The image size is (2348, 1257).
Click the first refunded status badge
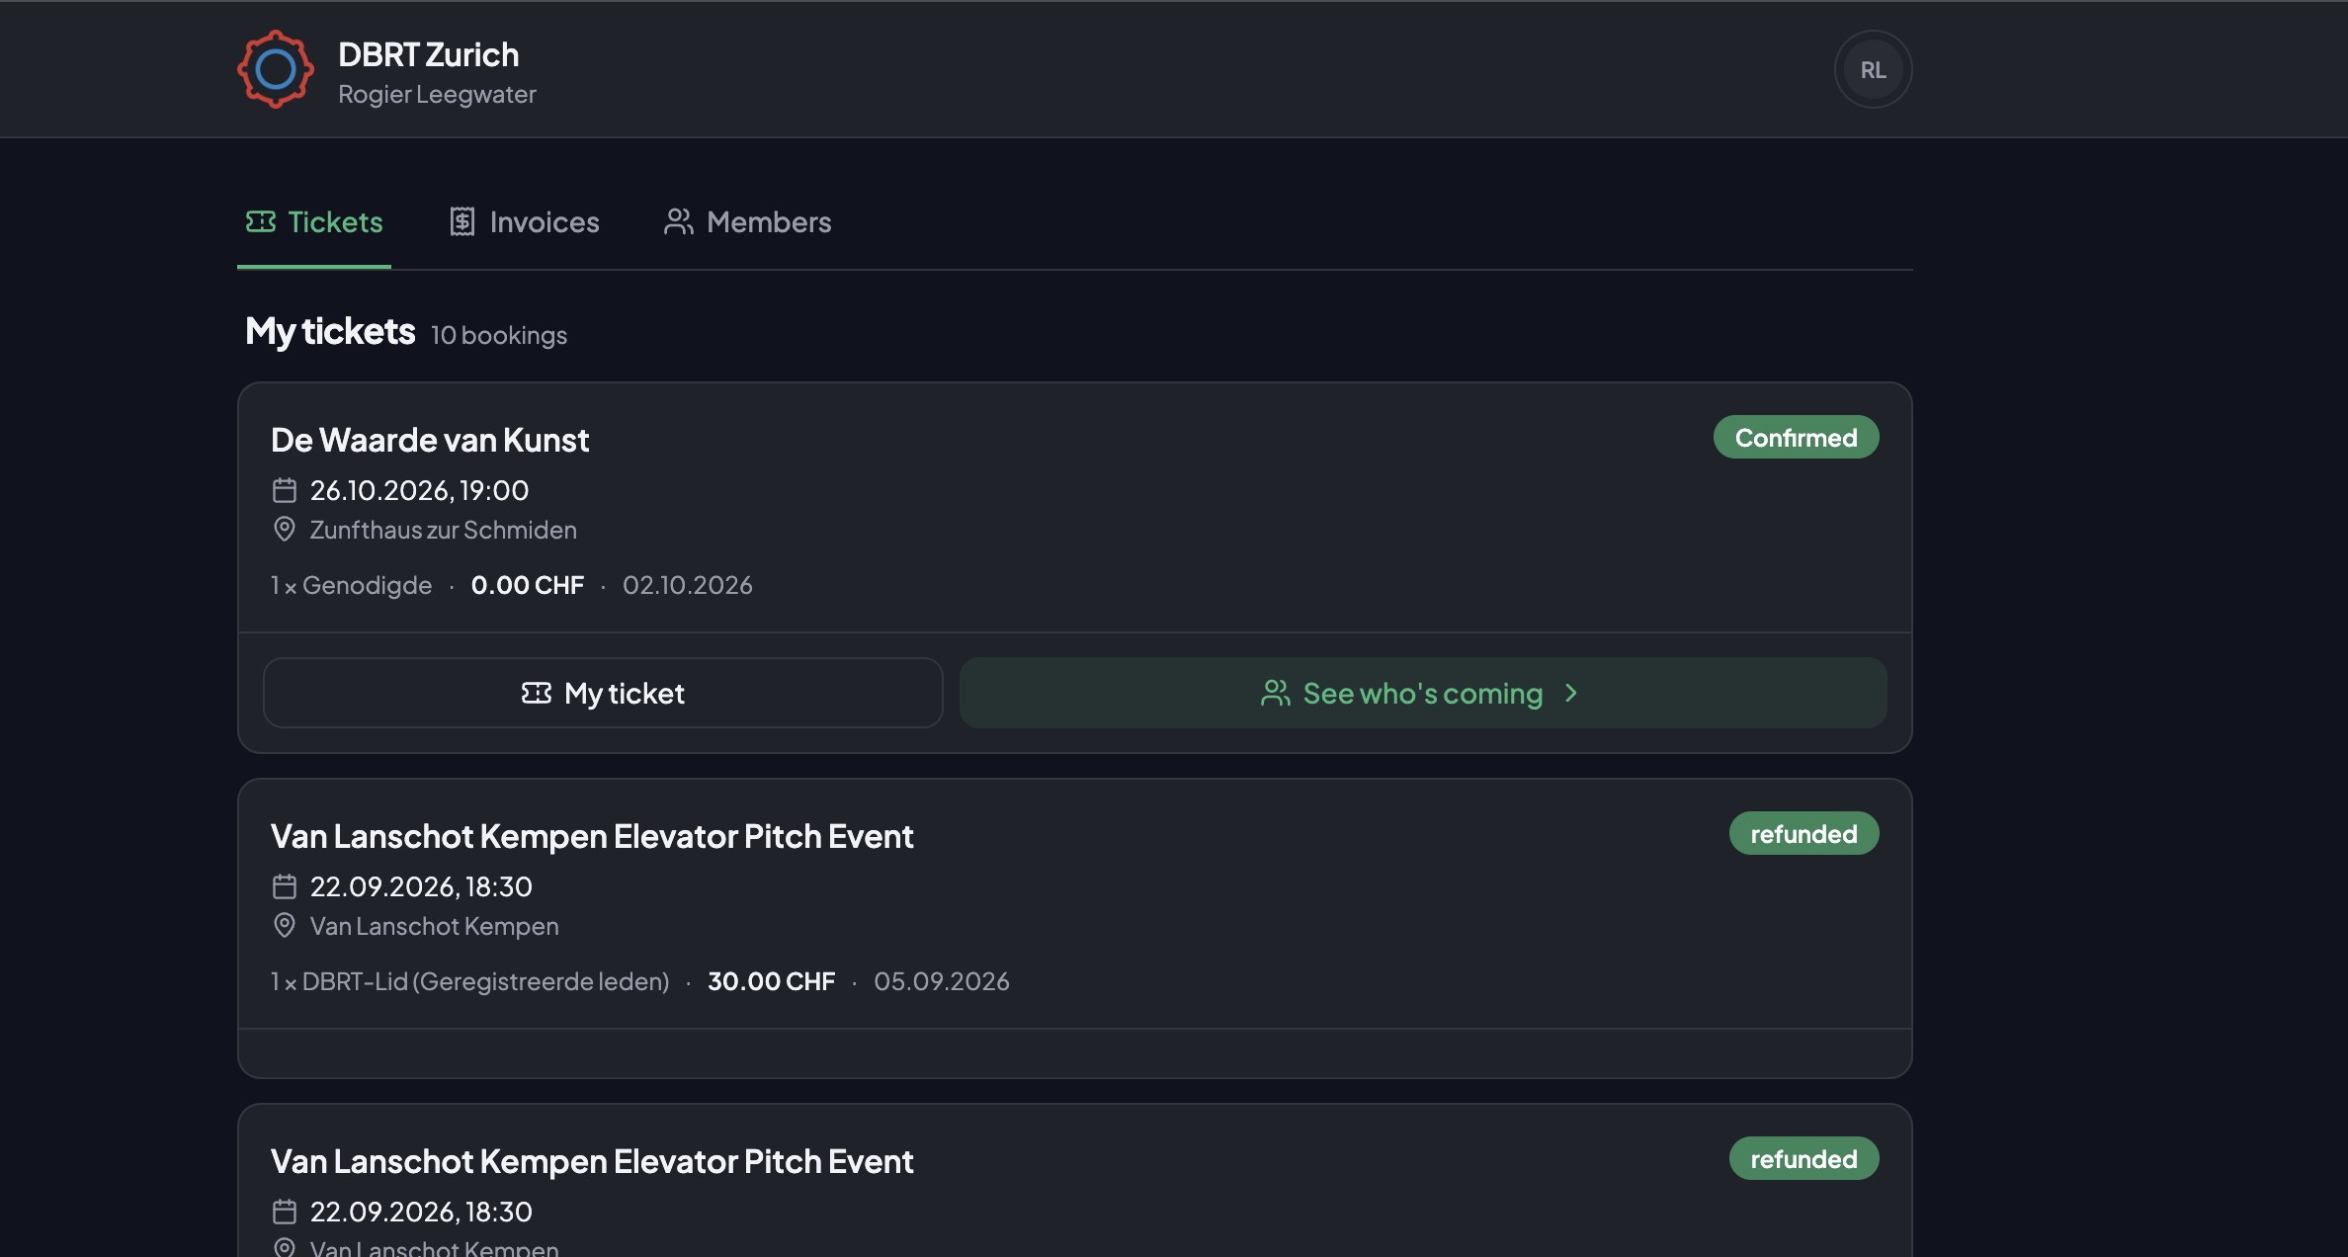pos(1803,833)
